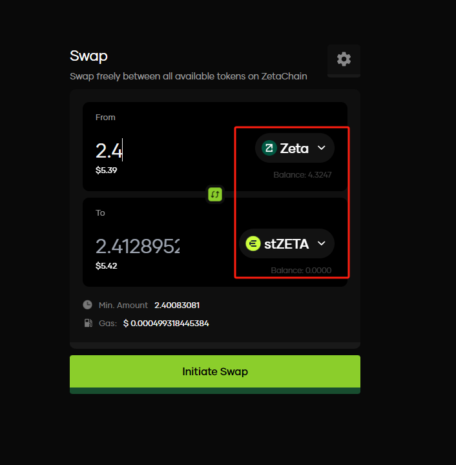Select the gas value $ 0.000499318445384
This screenshot has height=465, width=456.
pyautogui.click(x=166, y=324)
